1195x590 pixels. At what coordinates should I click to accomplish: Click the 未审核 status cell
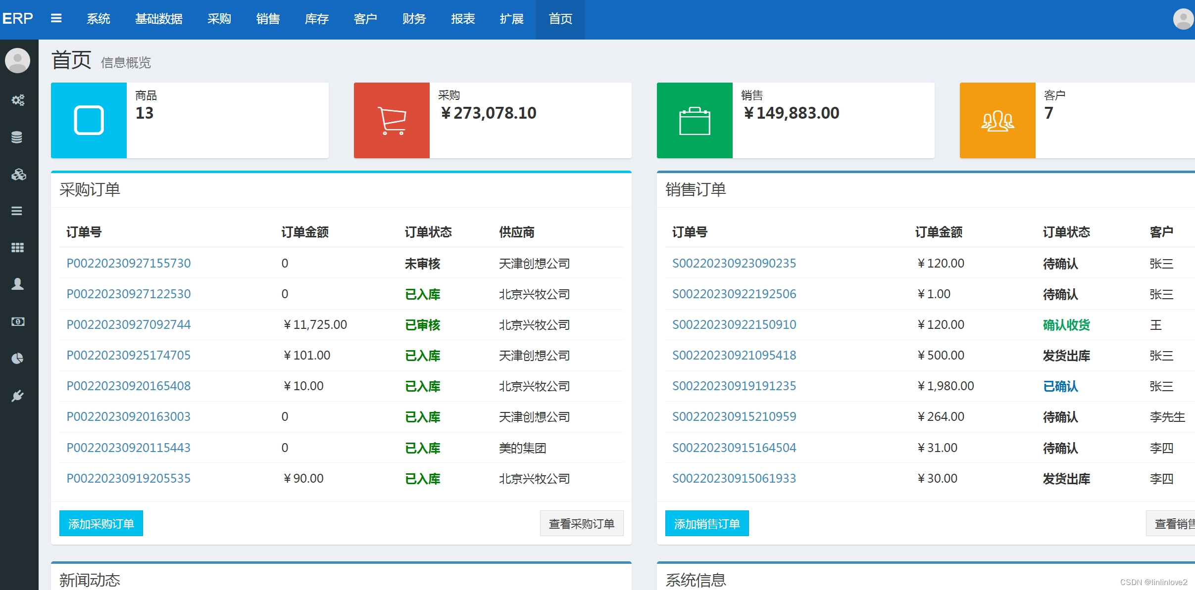click(x=422, y=264)
